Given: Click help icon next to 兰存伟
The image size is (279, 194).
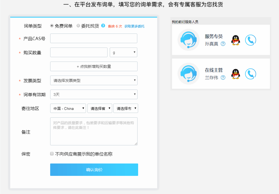Looking at the screenshot, I should coord(223,77).
